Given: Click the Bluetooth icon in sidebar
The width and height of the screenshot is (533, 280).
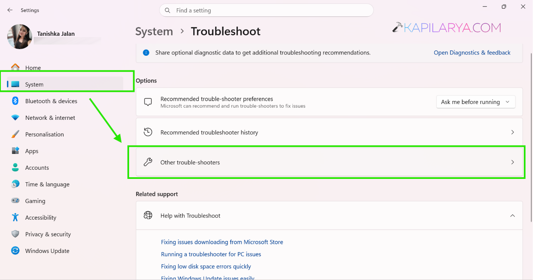Looking at the screenshot, I should pos(15,101).
